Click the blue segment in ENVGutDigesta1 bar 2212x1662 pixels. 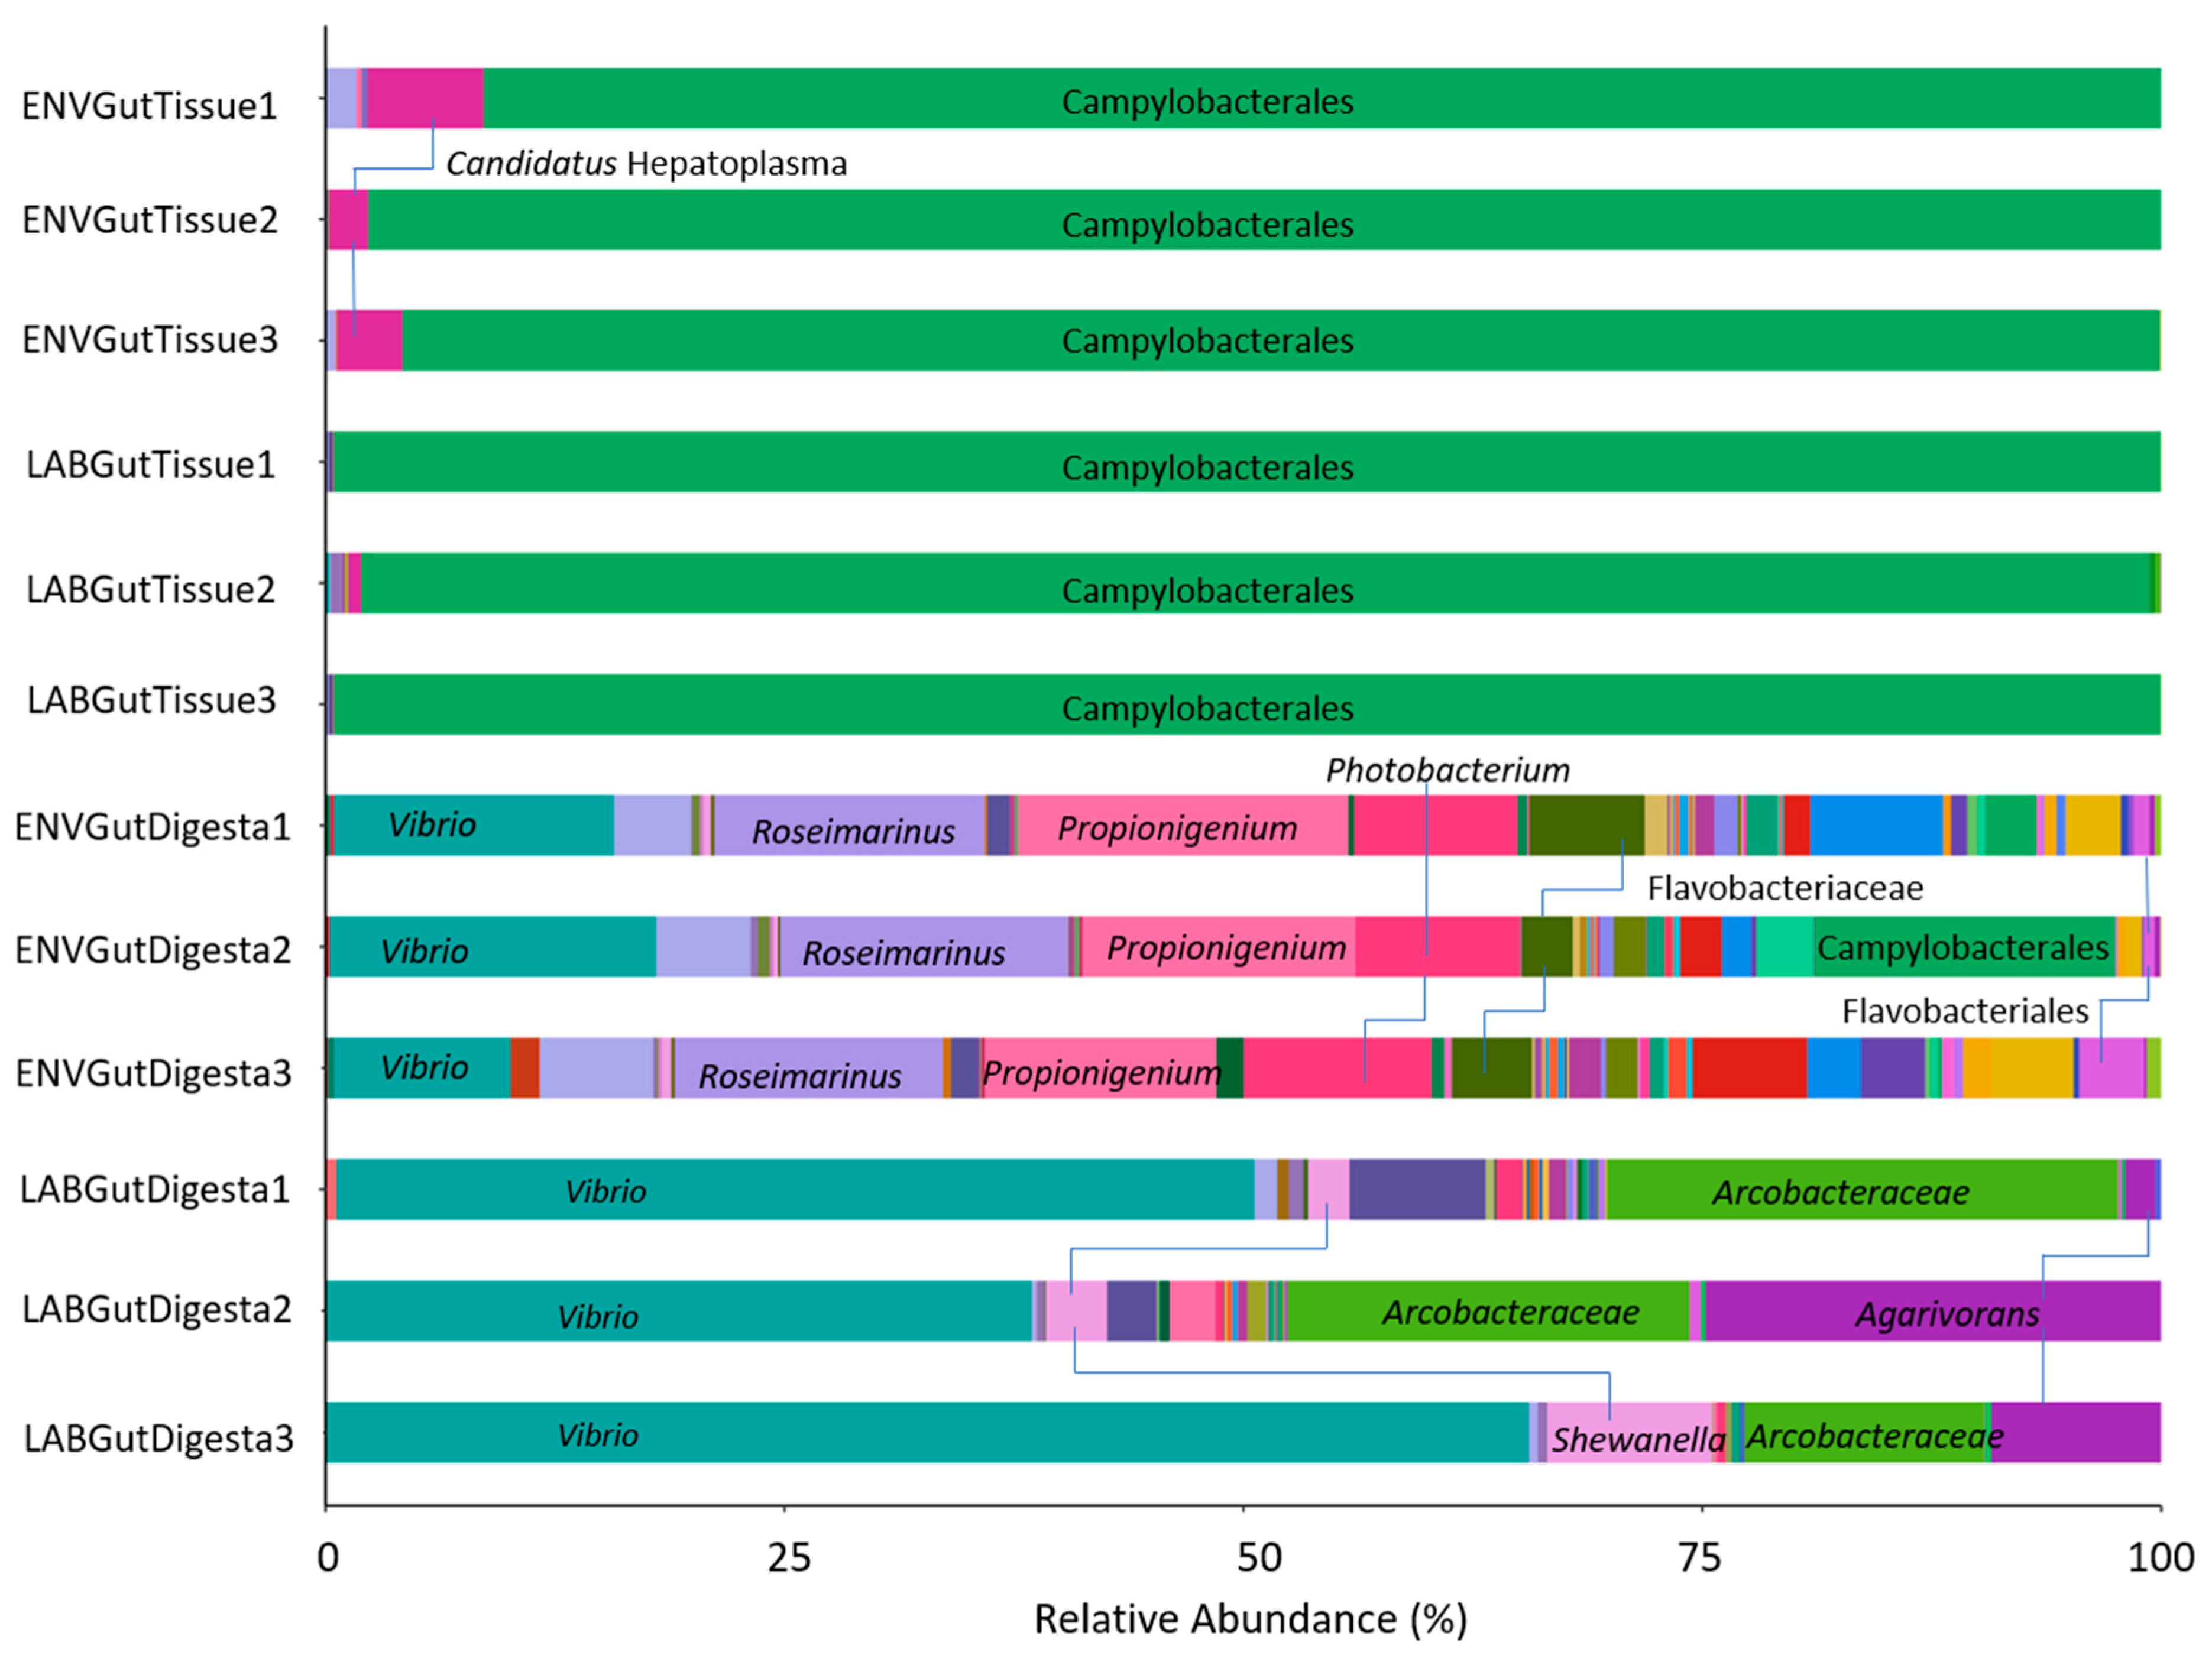click(1875, 826)
